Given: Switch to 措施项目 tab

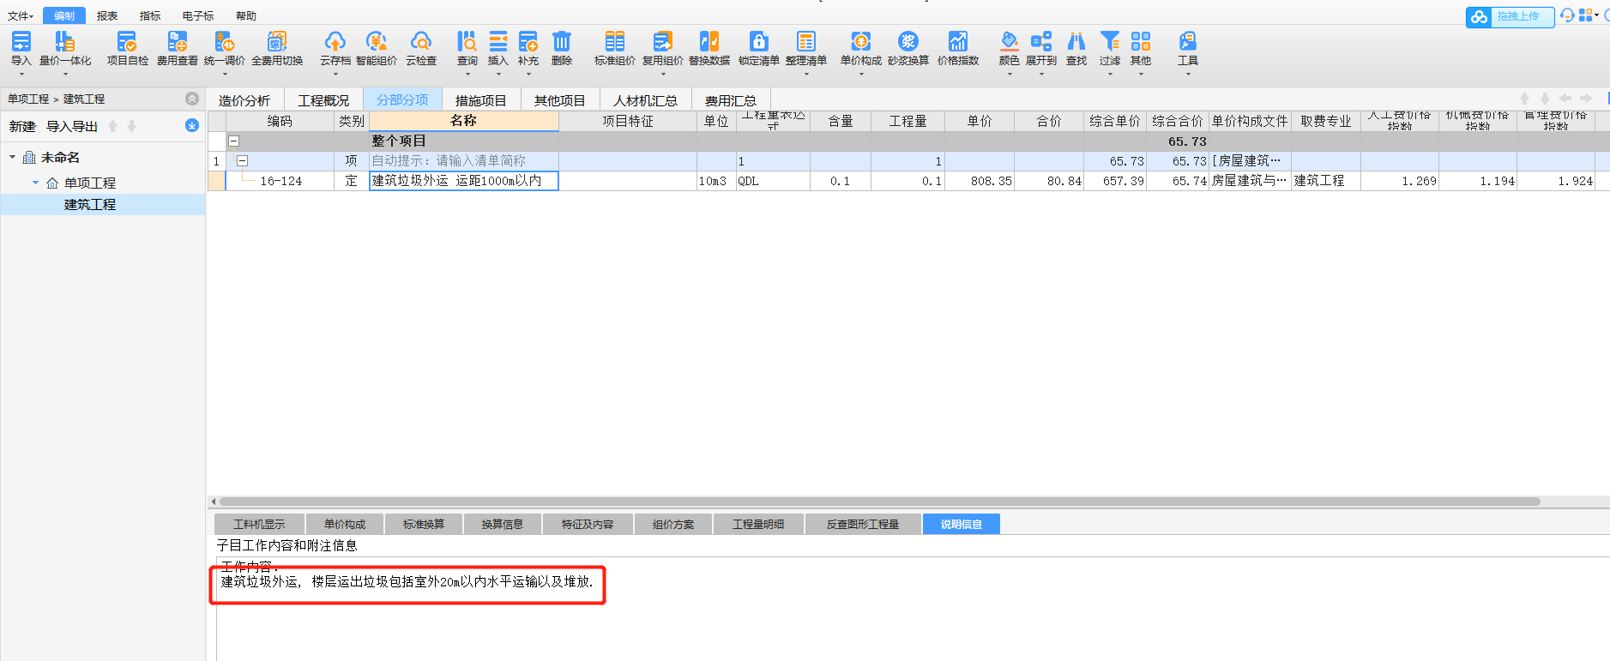Looking at the screenshot, I should click(x=481, y=100).
